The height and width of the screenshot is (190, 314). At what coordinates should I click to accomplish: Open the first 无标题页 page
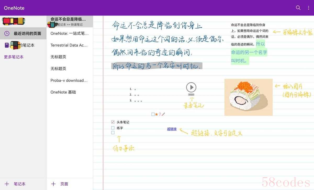point(70,57)
